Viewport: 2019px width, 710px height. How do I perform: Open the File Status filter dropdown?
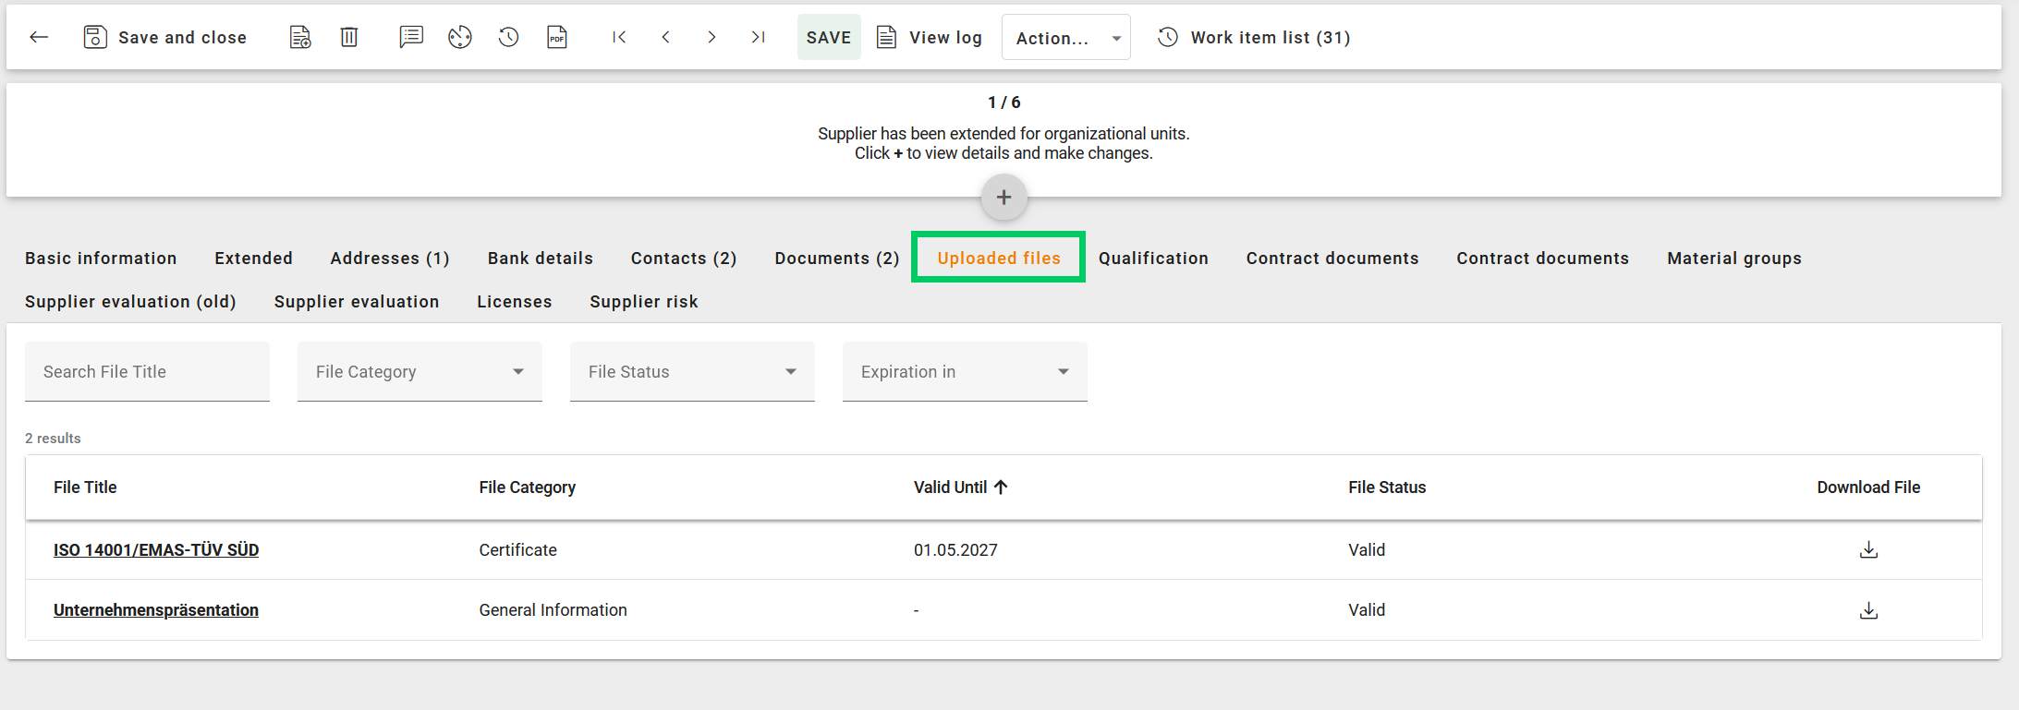pyautogui.click(x=692, y=372)
